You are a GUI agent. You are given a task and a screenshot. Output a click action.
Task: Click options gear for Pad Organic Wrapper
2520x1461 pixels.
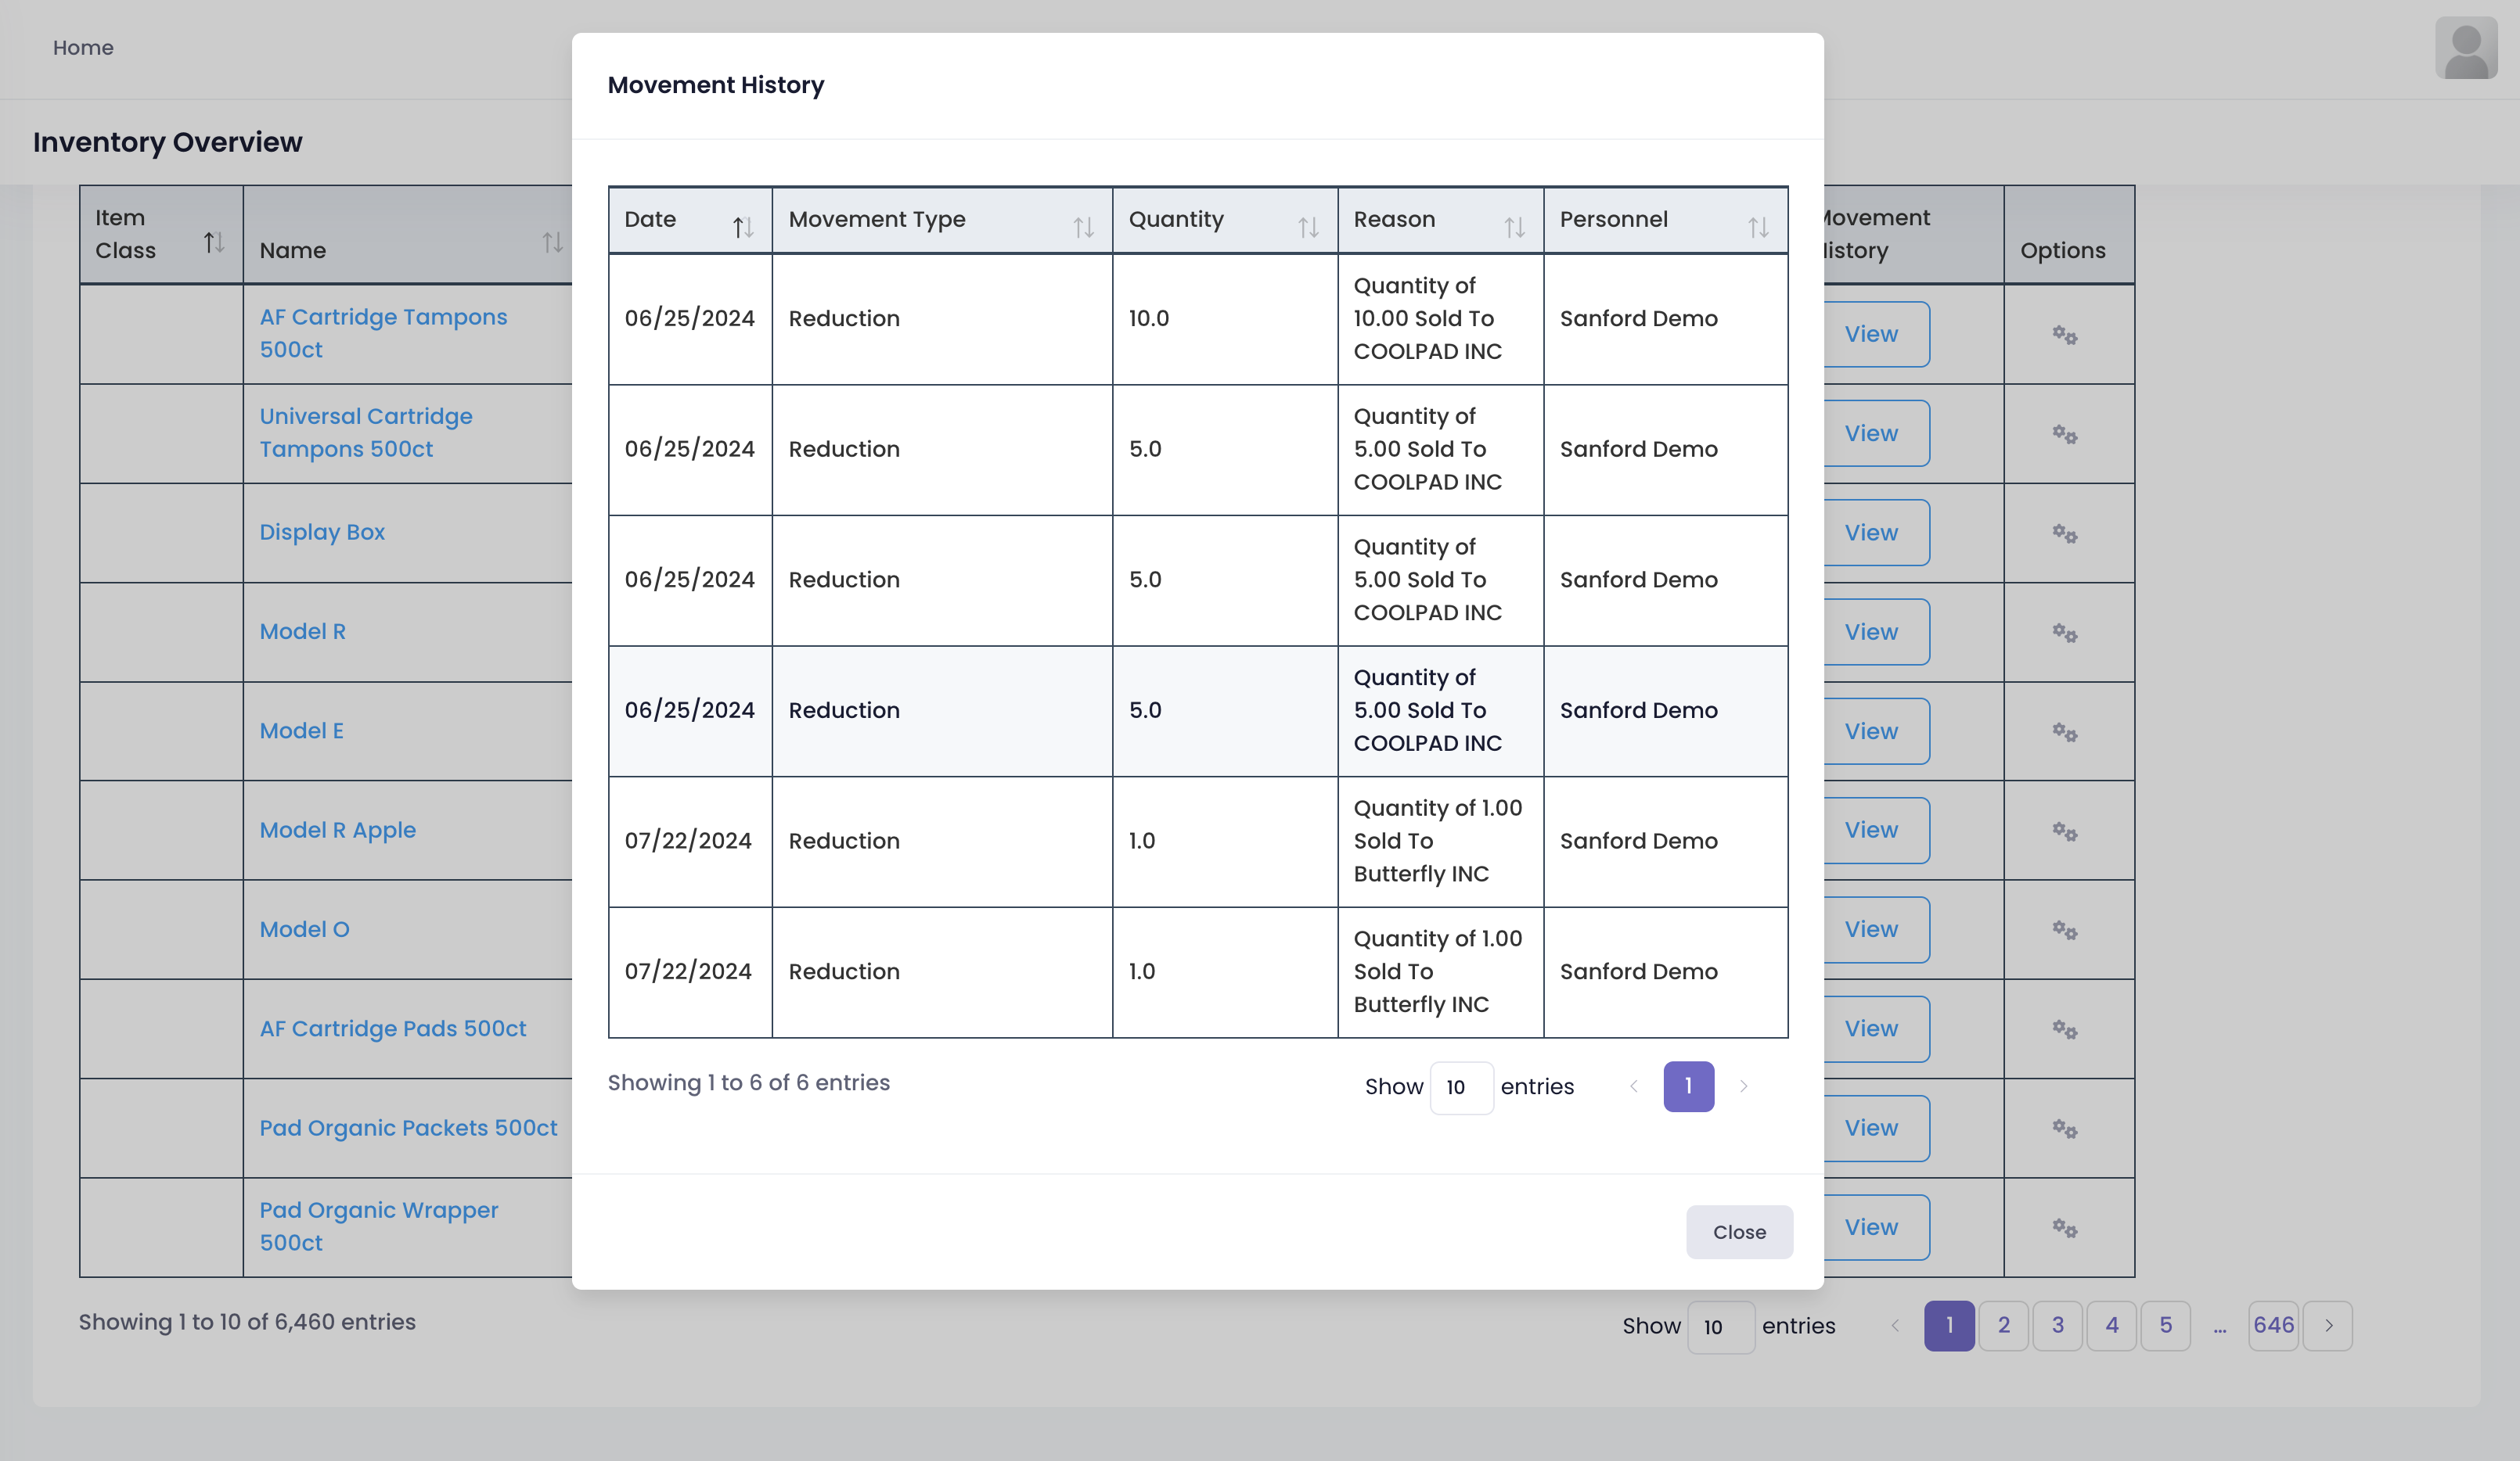pos(2065,1227)
